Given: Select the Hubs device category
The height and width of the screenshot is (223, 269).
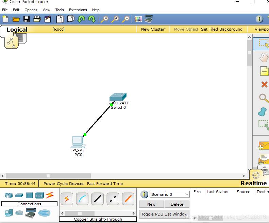Looking at the screenshot, I should [29, 195].
